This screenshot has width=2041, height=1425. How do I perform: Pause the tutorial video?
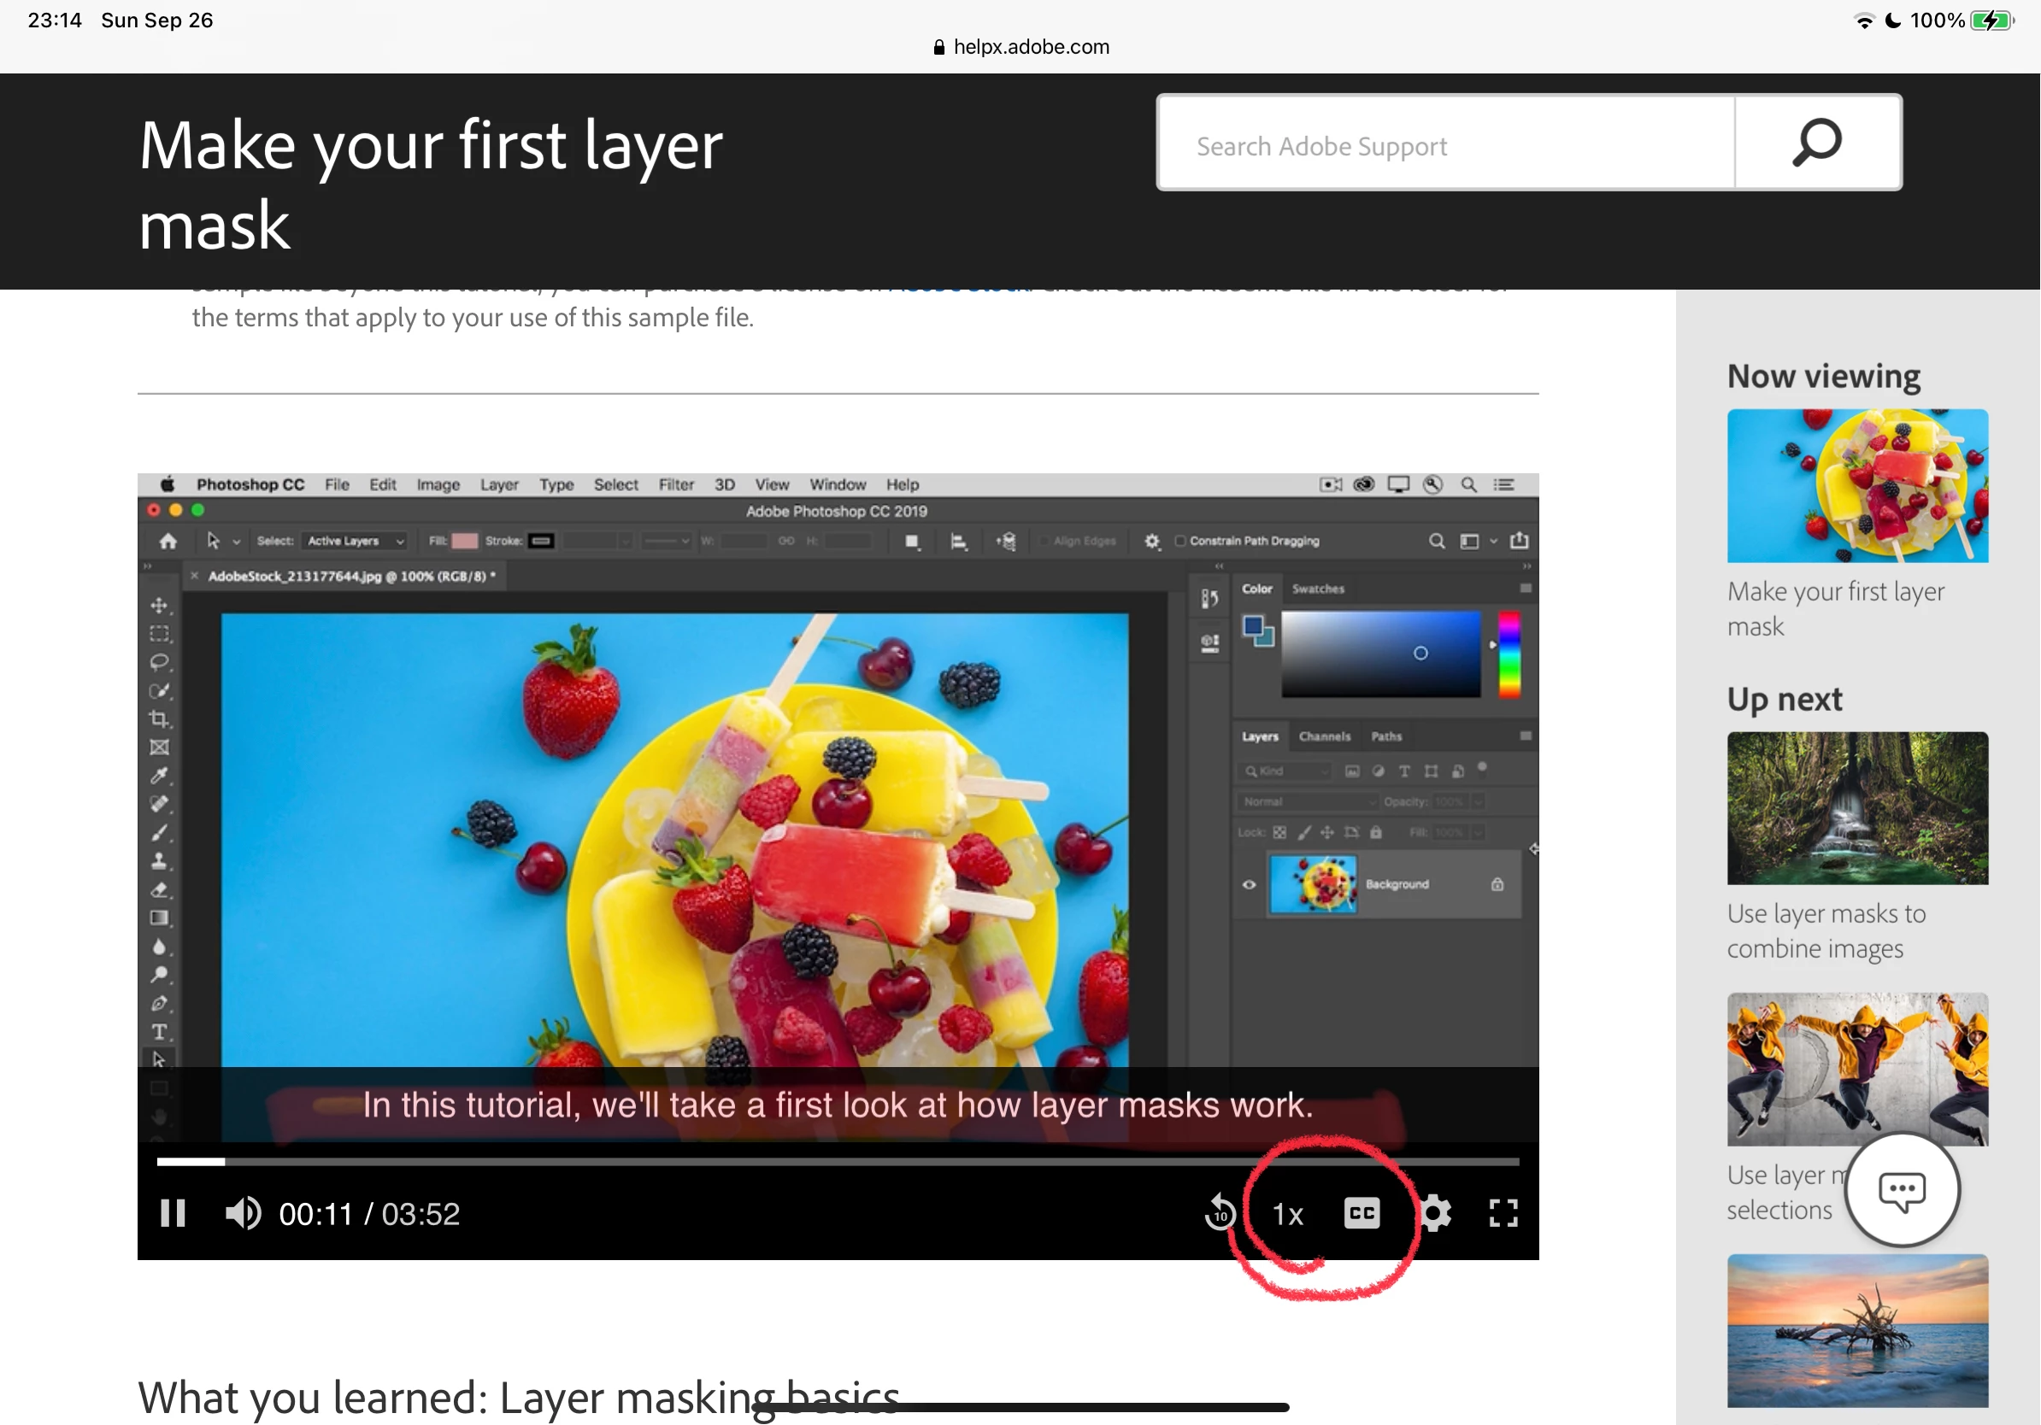(173, 1214)
